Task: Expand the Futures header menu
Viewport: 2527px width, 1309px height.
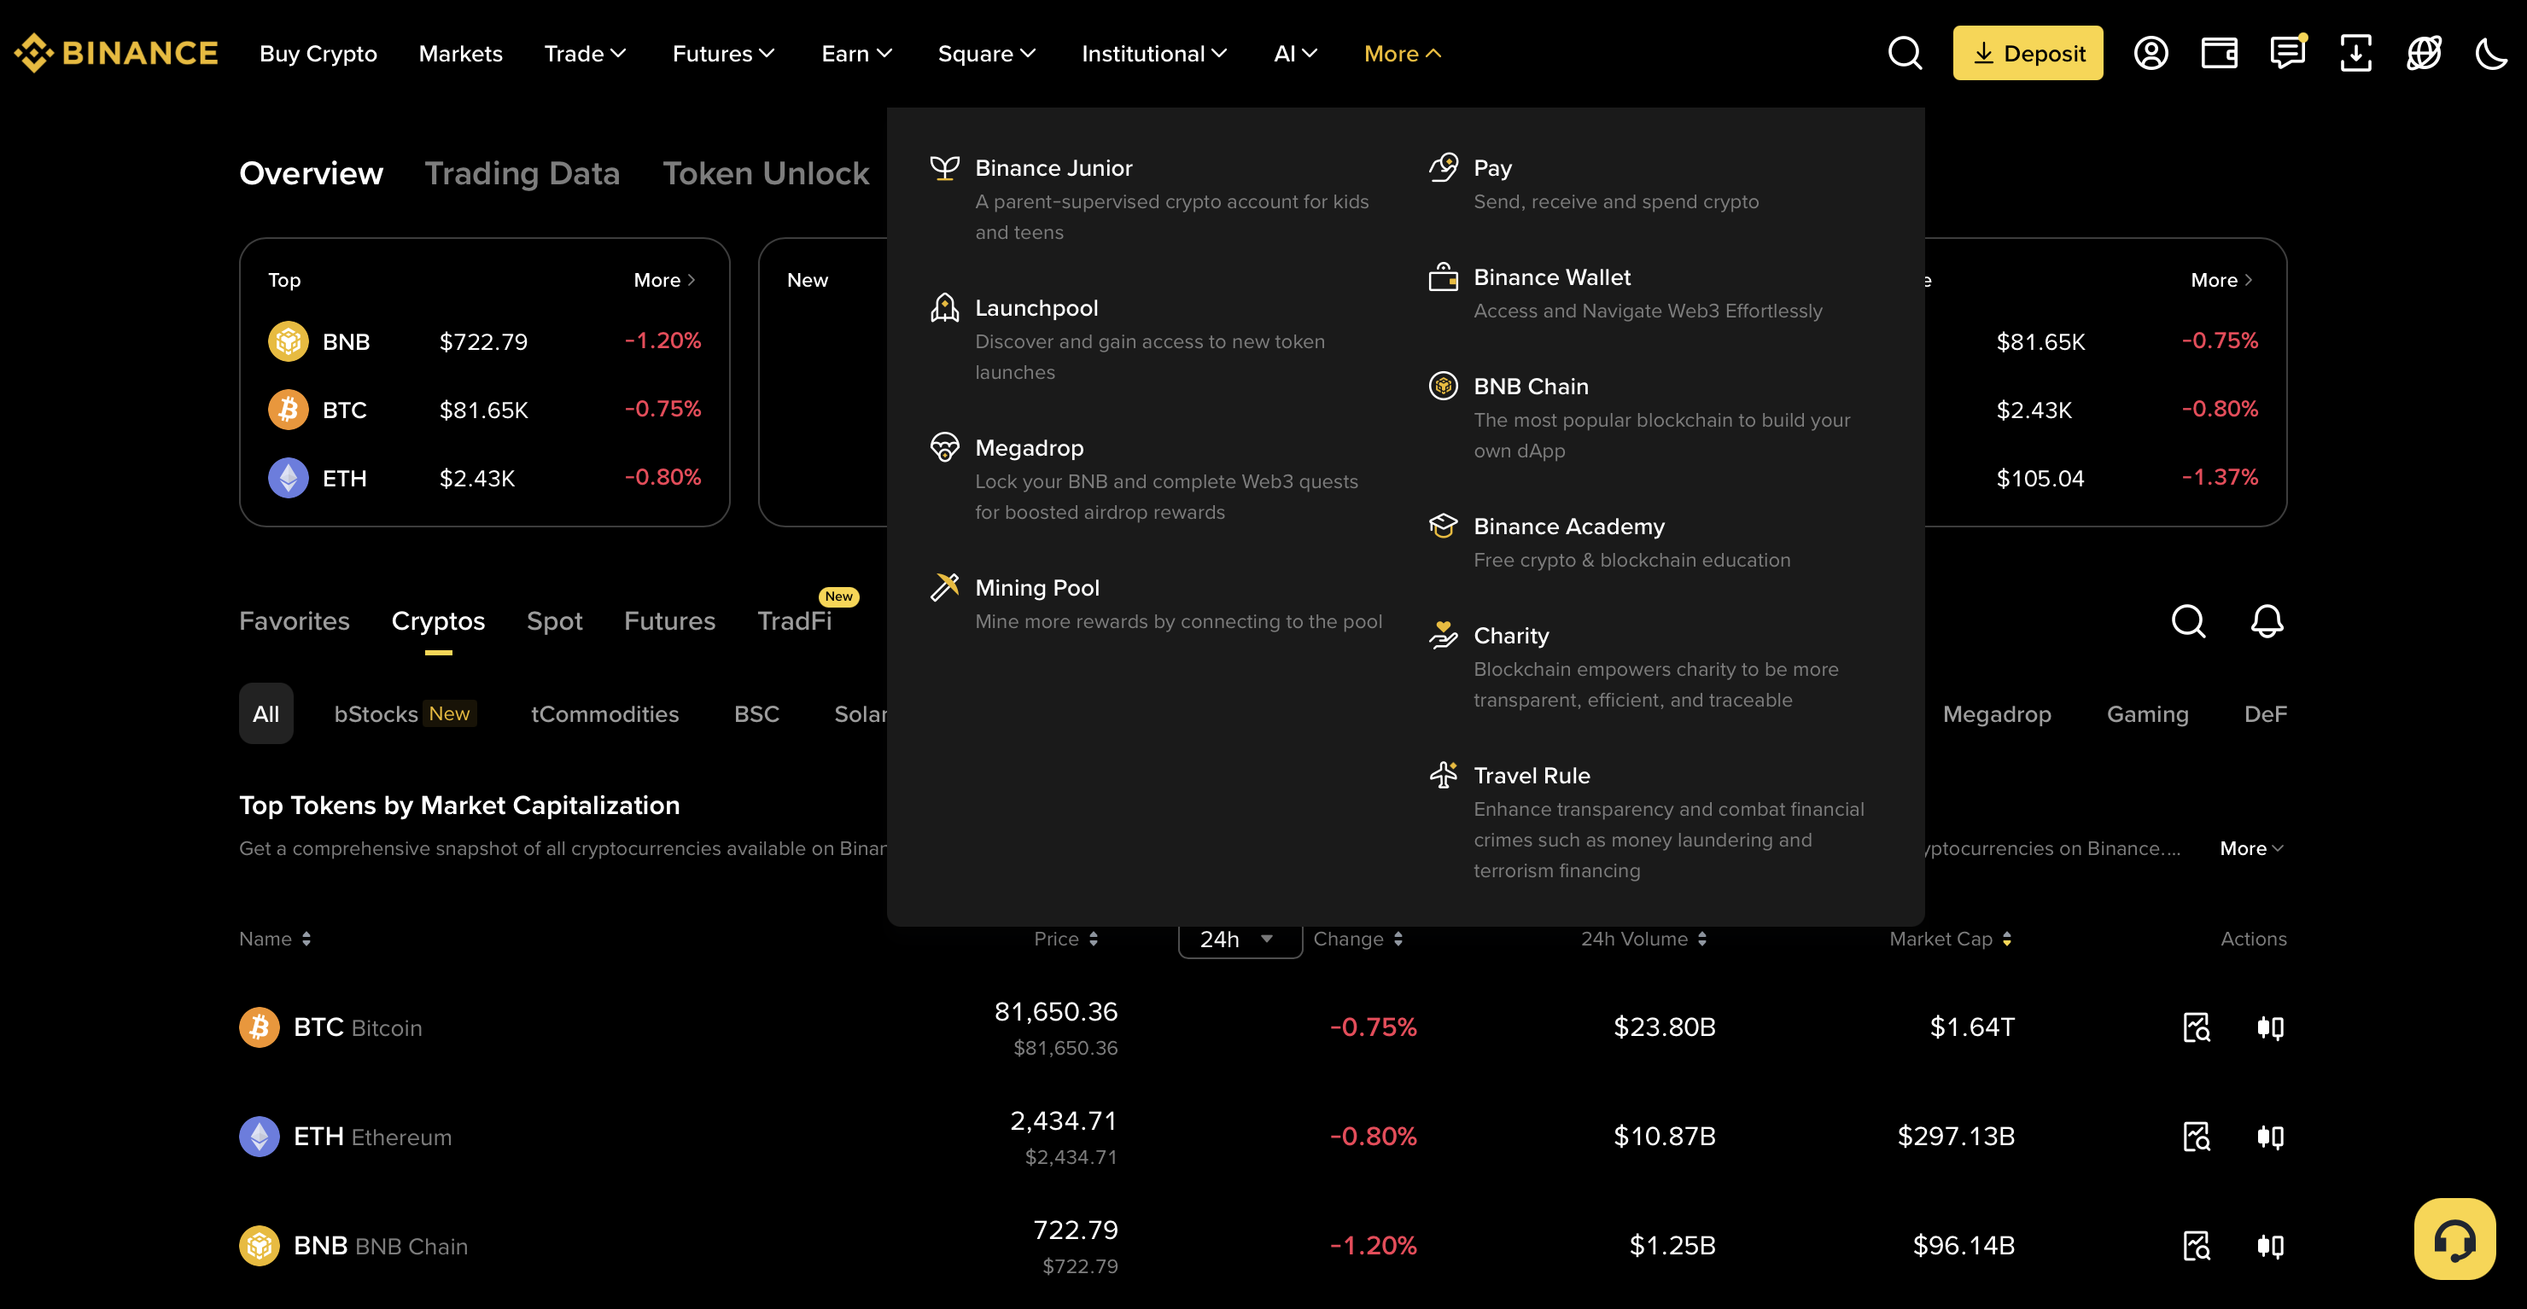Action: (723, 54)
